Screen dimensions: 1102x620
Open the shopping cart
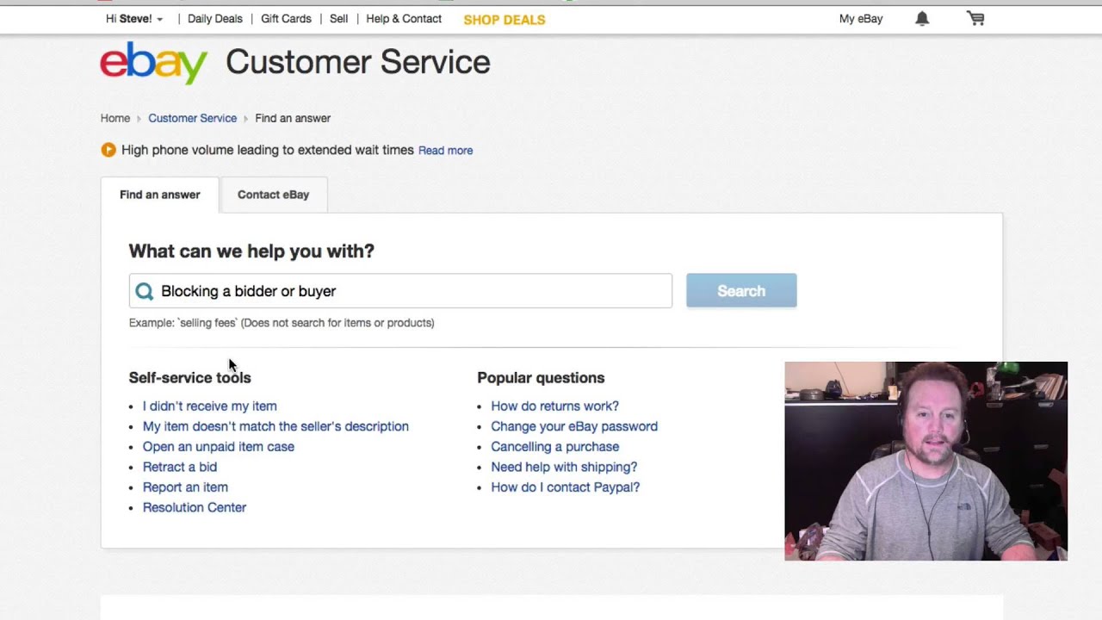pos(975,19)
